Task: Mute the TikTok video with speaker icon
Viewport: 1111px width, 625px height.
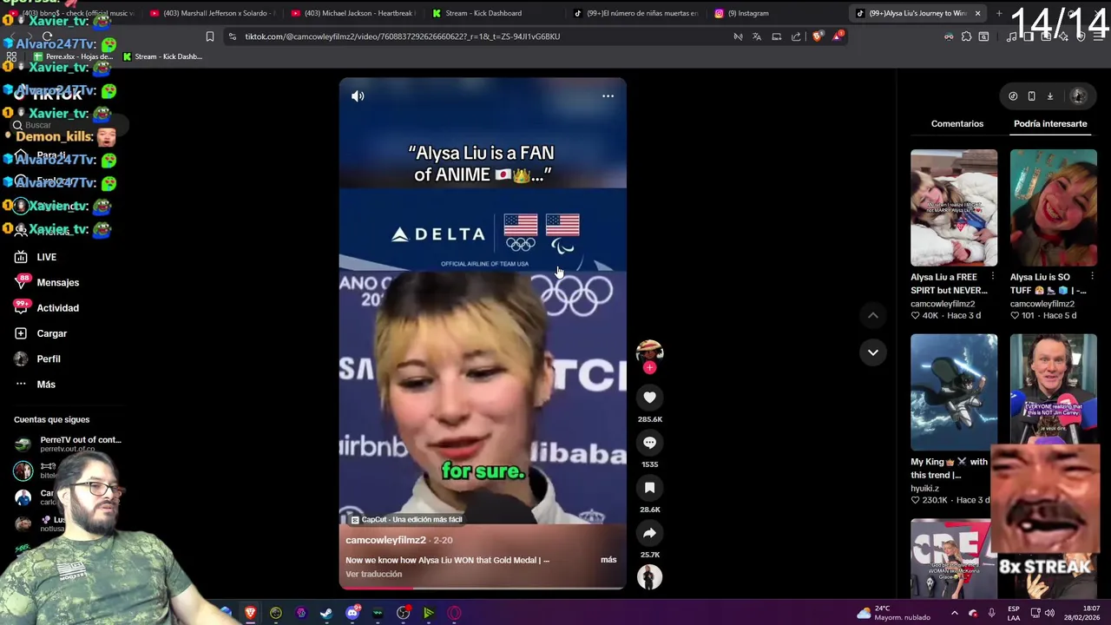Action: pos(358,96)
